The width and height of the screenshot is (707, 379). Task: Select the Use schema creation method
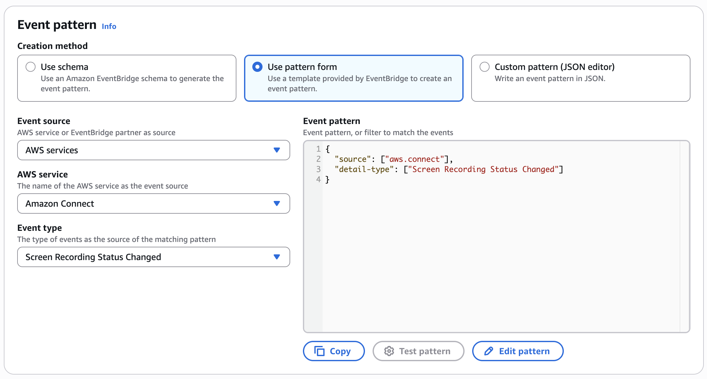point(126,78)
